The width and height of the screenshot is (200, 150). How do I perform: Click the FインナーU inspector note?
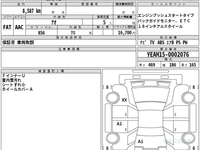[x=13, y=76]
